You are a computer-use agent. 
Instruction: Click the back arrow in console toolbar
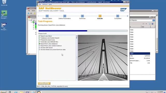point(29,13)
